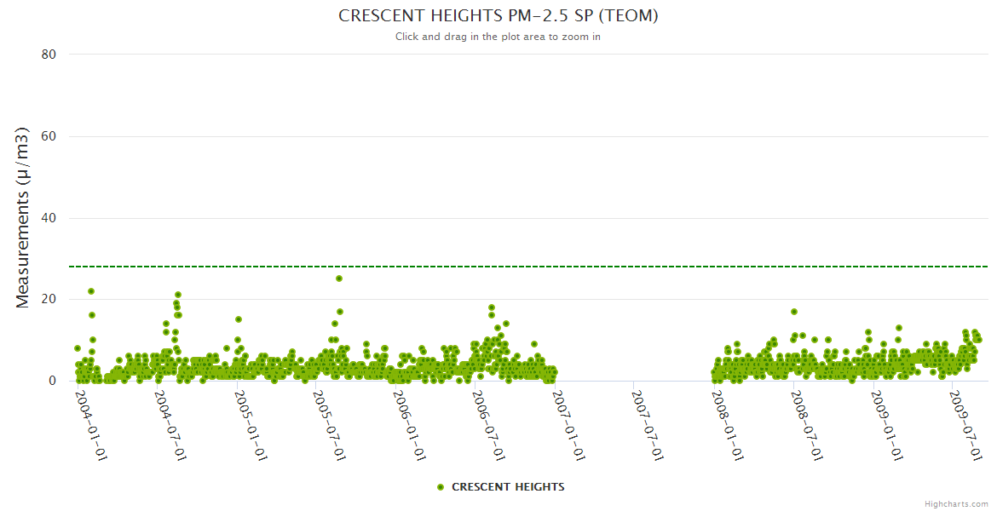Click the highest data point near 25
Viewport: 997px width, 511px height.
point(339,278)
